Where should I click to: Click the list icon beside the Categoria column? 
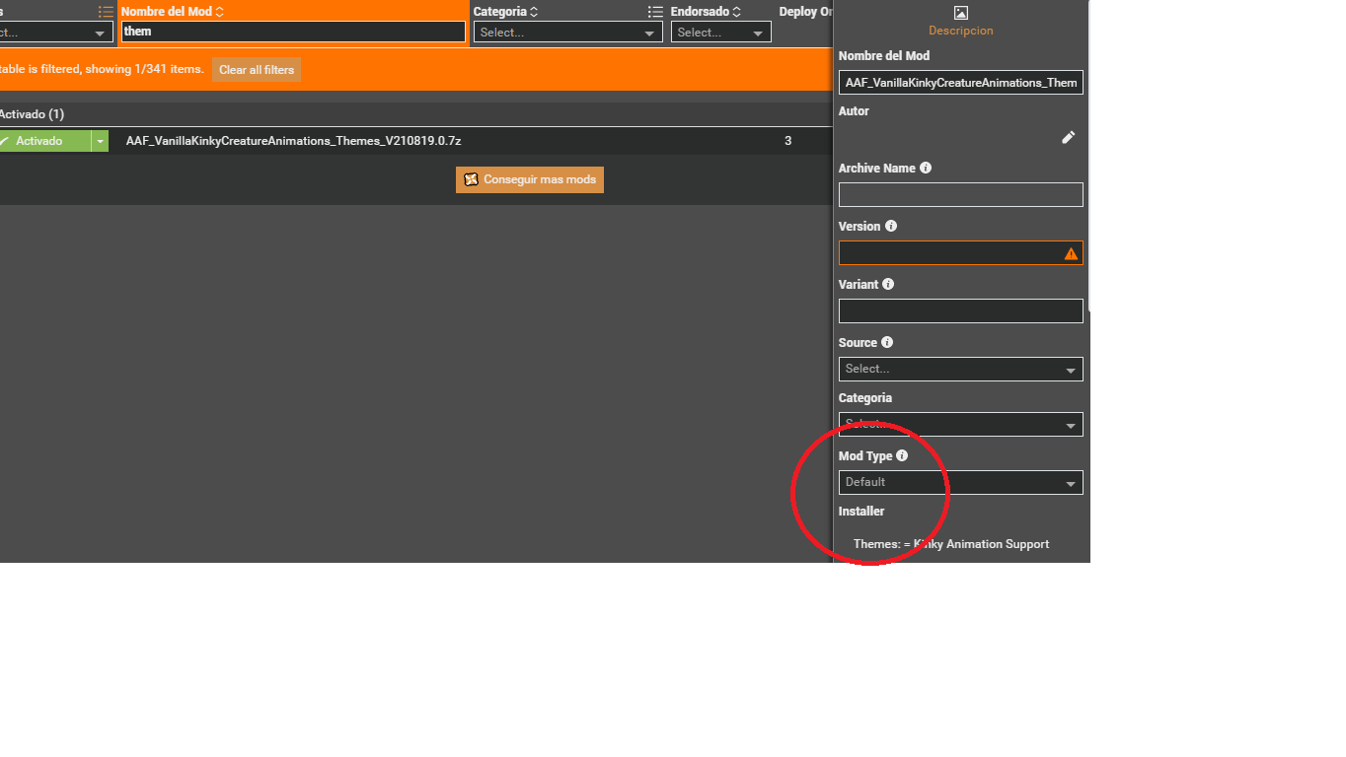pos(654,11)
